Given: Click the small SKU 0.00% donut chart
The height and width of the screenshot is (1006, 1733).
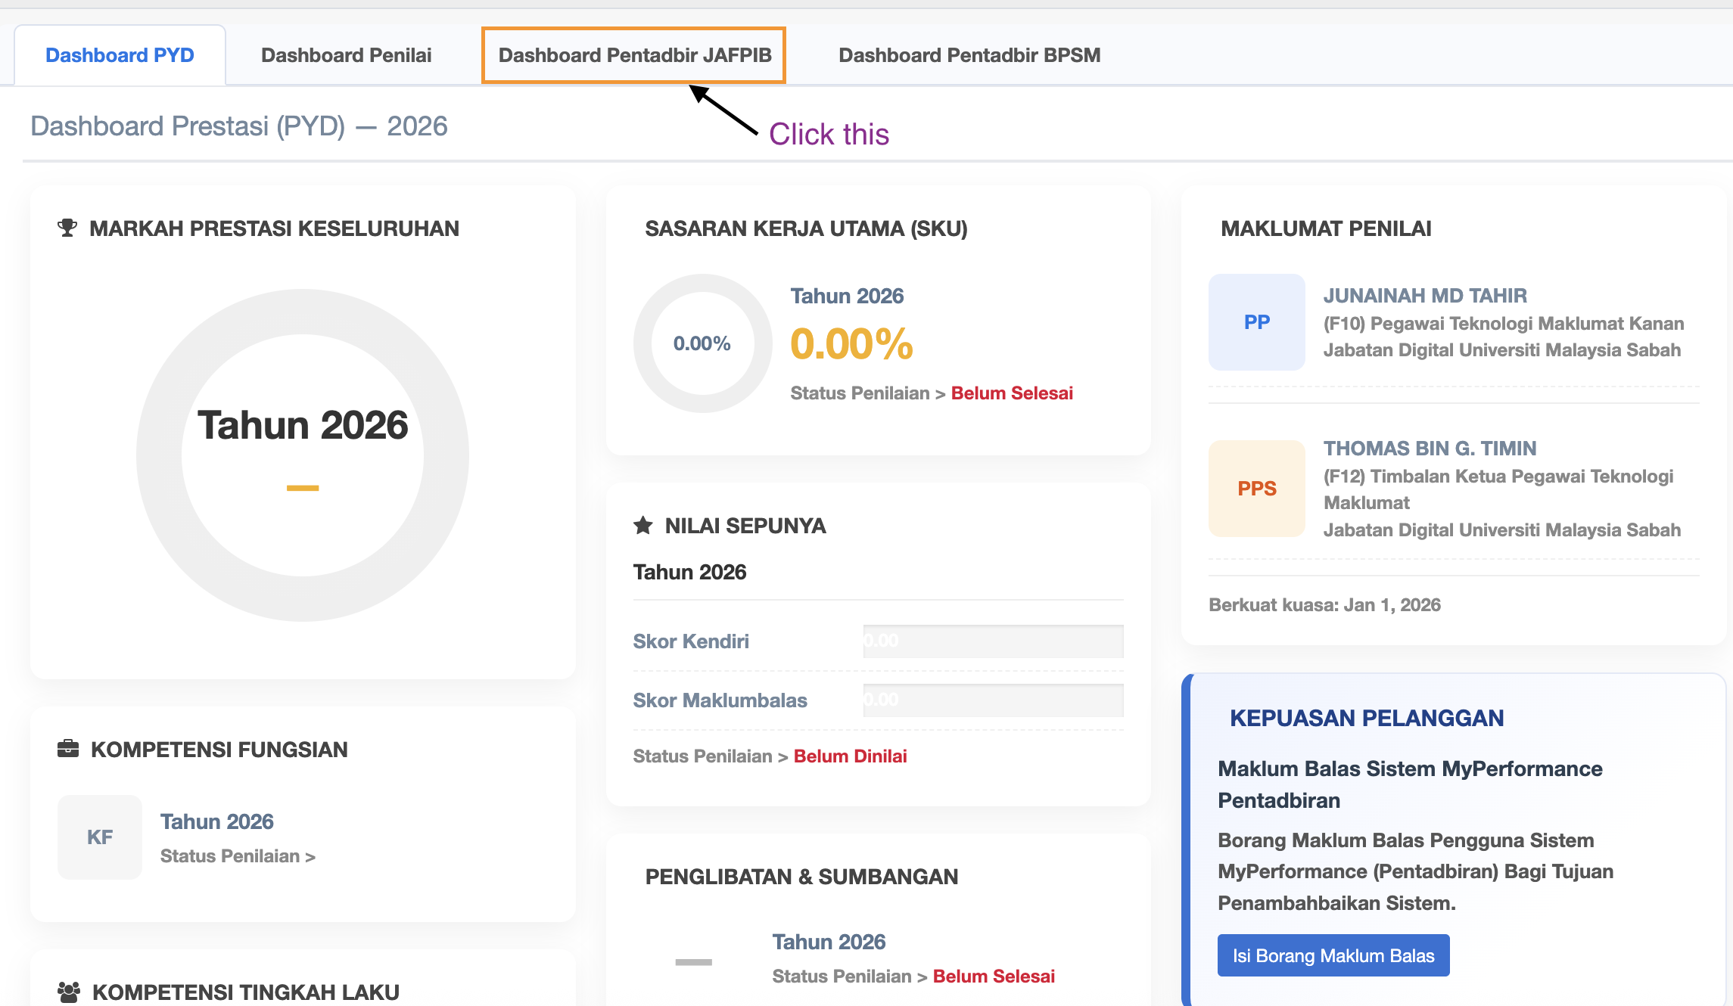Looking at the screenshot, I should 702,343.
